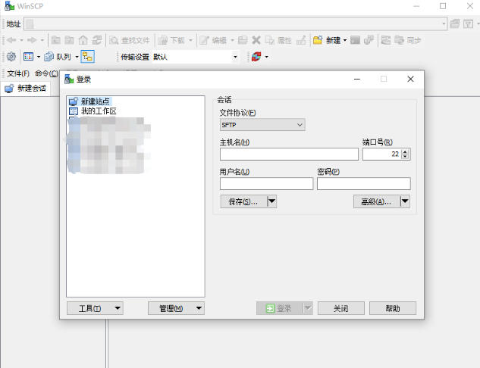The width and height of the screenshot is (480, 368).
Task: Open the 队列 queue icon
Action: click(49, 57)
